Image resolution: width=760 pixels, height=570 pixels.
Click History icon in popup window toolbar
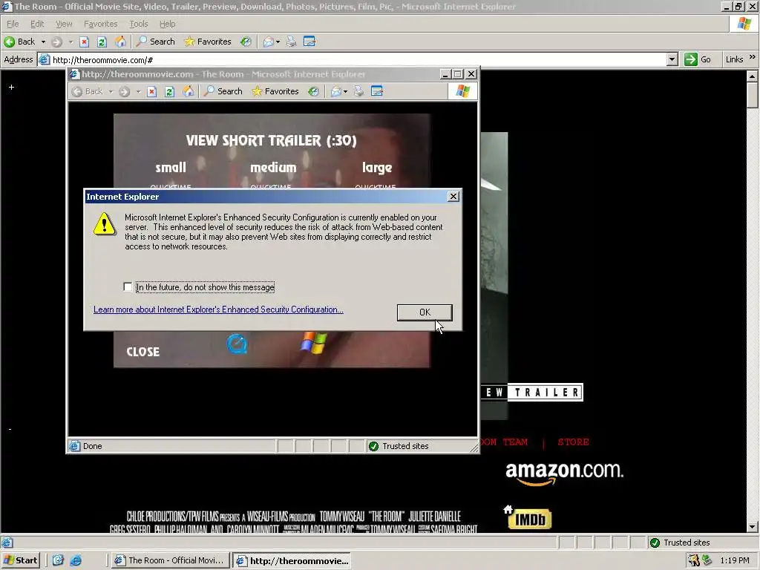(314, 91)
